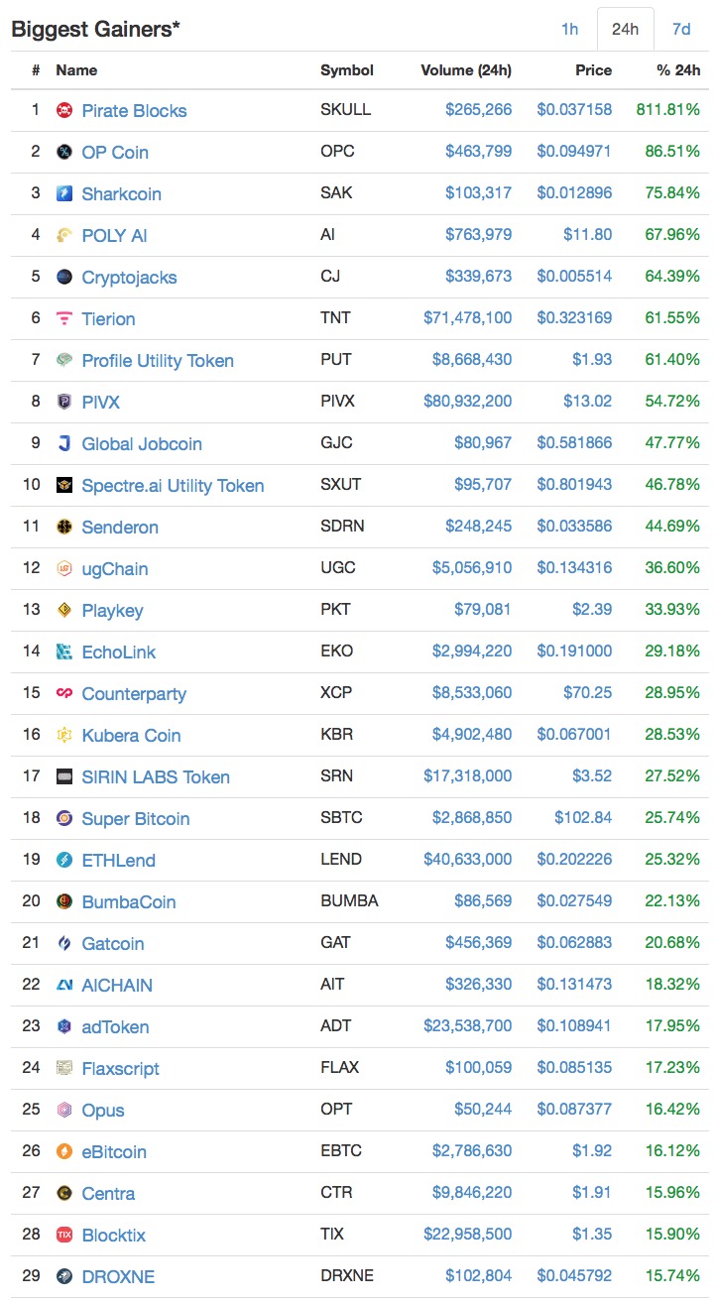Click the Counterparty logo icon

[64, 693]
